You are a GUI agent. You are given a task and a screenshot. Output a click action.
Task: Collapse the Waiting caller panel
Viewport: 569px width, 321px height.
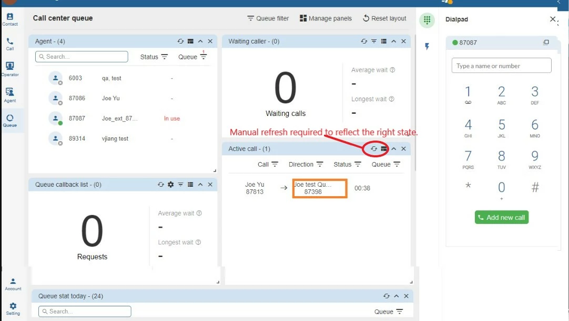(394, 41)
